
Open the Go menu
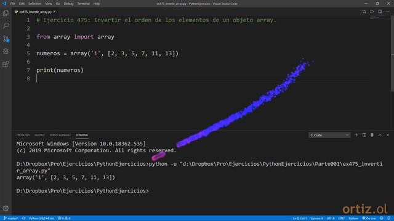click(x=58, y=4)
